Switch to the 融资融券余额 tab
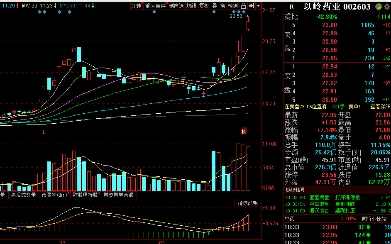The image size is (391, 244). (119, 195)
